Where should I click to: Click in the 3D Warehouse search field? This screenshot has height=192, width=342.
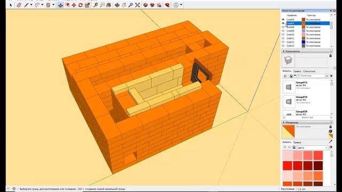pyautogui.click(x=311, y=76)
